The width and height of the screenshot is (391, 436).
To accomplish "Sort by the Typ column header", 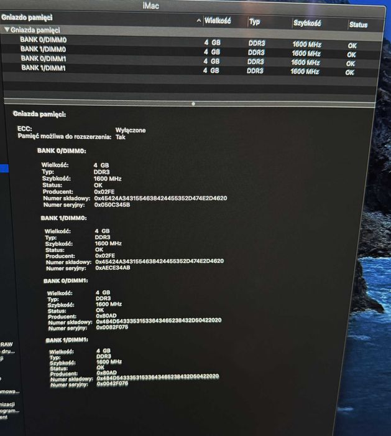I will 254,22.
